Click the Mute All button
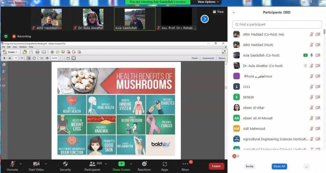Viewport: 326px width, 173px height. (279, 166)
